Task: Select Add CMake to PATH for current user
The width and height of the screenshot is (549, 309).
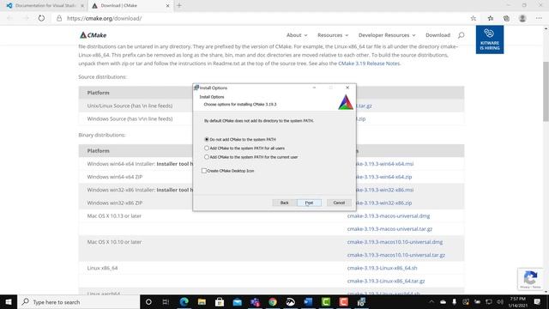Action: 207,157
